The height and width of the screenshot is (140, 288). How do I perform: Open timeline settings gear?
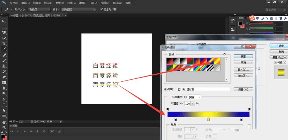click(x=44, y=131)
